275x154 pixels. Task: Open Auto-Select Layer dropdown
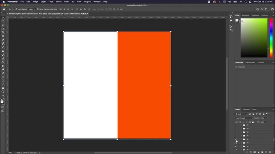32,9
